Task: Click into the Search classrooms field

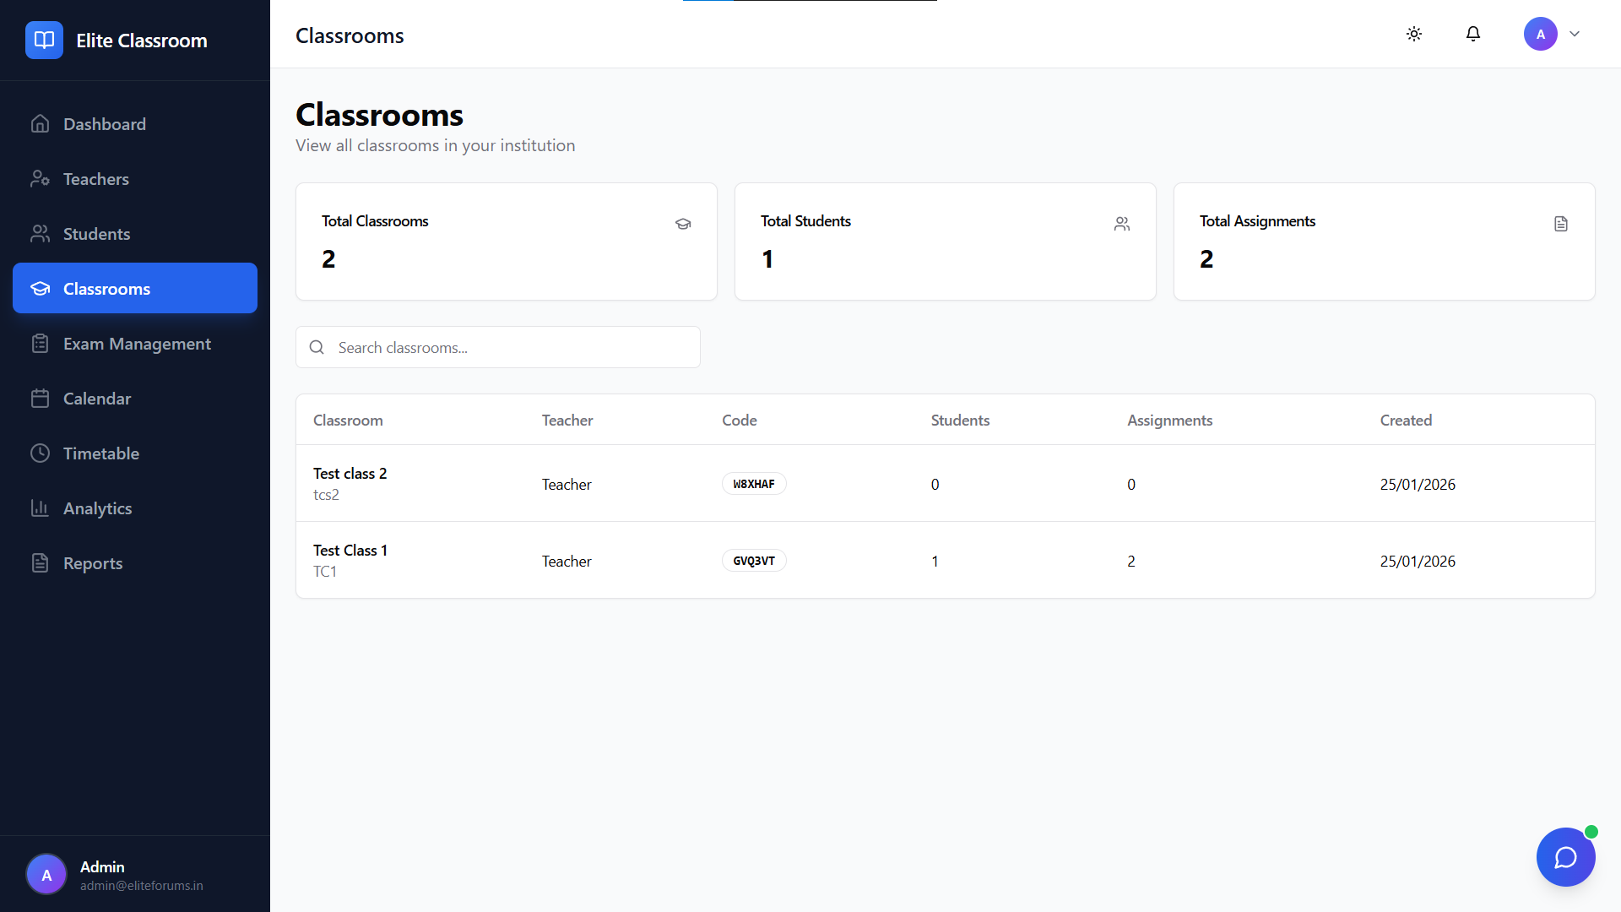Action: coord(507,347)
